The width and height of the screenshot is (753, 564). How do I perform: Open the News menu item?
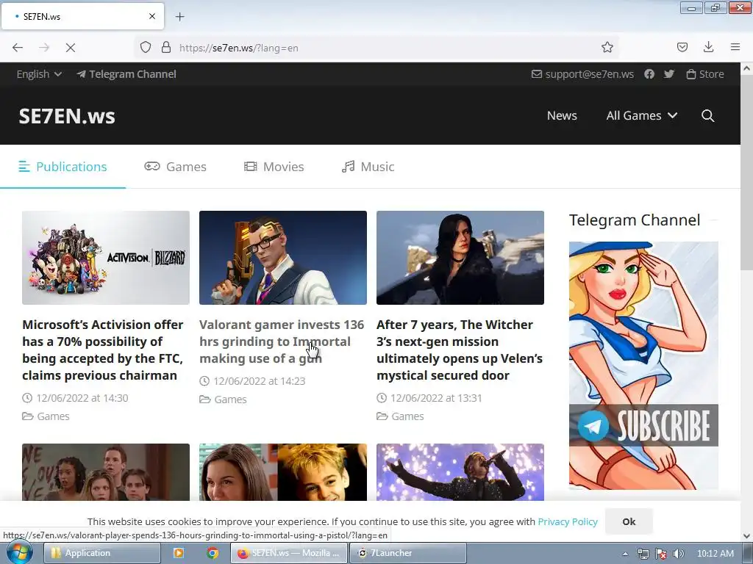[x=562, y=115]
